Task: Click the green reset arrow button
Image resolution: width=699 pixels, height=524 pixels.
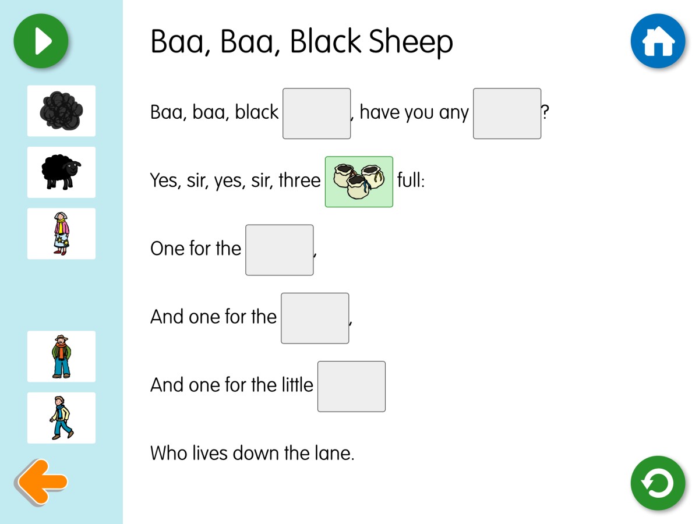Action: click(658, 483)
